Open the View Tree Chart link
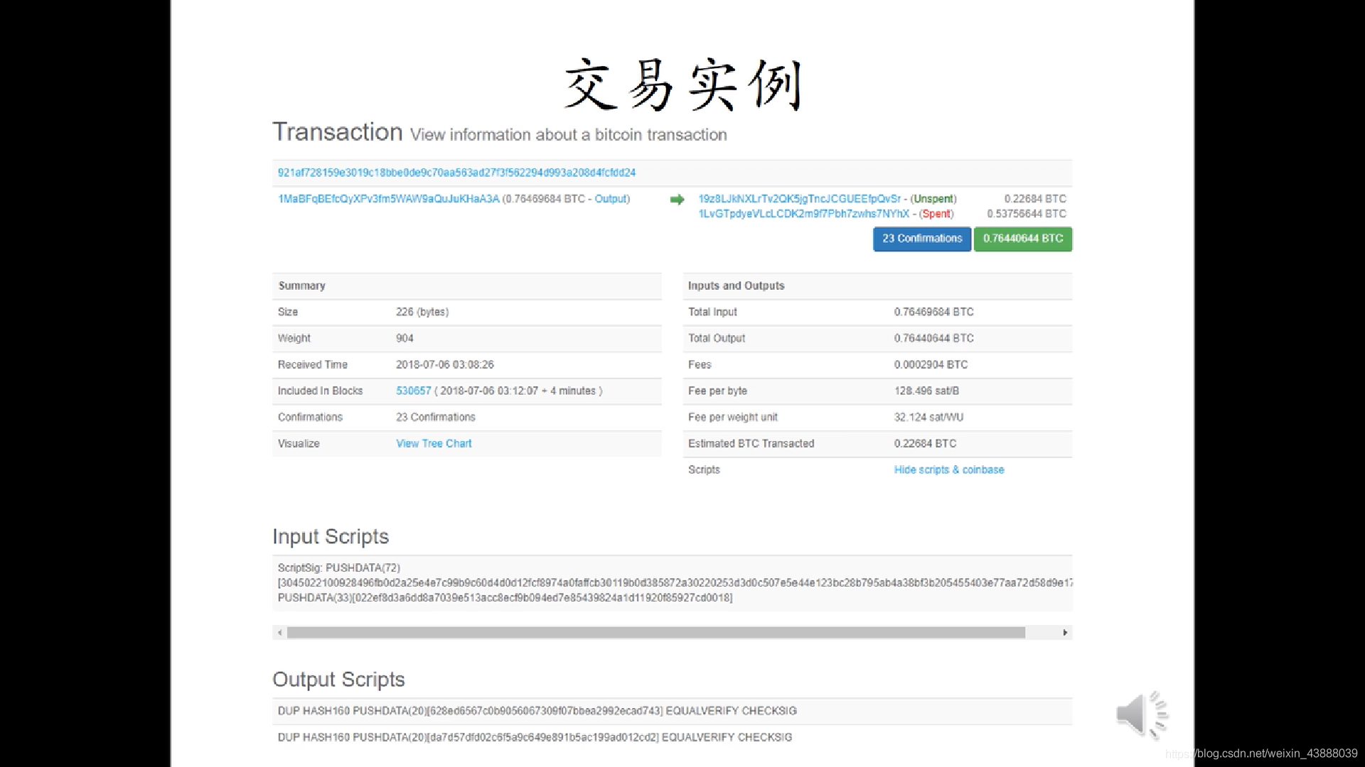The width and height of the screenshot is (1365, 767). pos(434,443)
